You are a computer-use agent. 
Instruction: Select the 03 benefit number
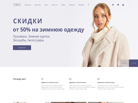point(98,79)
